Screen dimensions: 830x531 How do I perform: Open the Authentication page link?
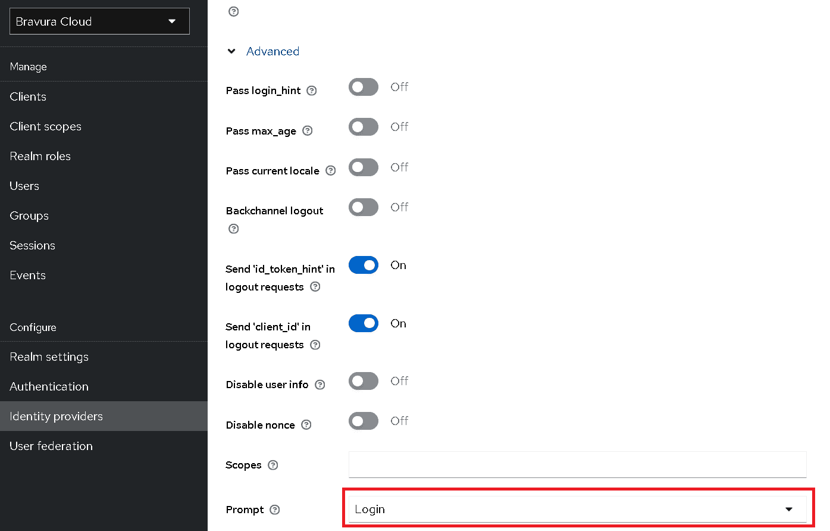(49, 386)
